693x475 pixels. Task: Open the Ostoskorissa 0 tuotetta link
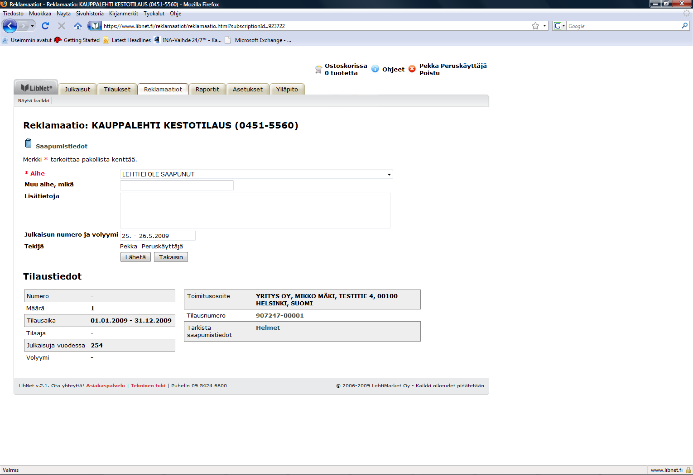coord(346,69)
